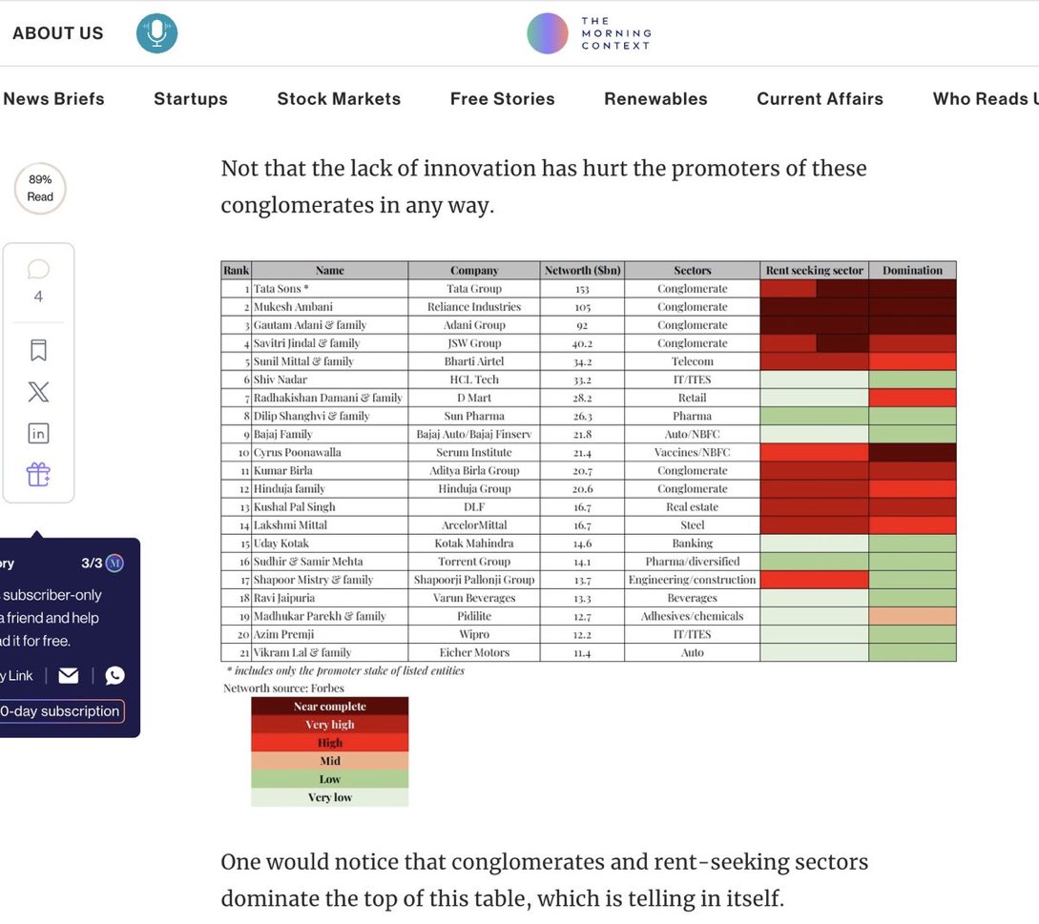
Task: Click the day subscription button
Action: [x=62, y=710]
